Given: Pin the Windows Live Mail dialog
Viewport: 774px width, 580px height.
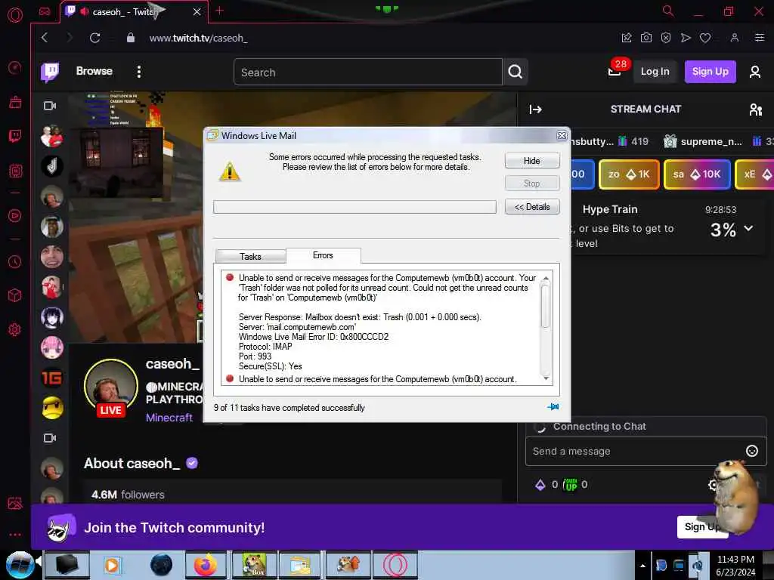Looking at the screenshot, I should (553, 407).
